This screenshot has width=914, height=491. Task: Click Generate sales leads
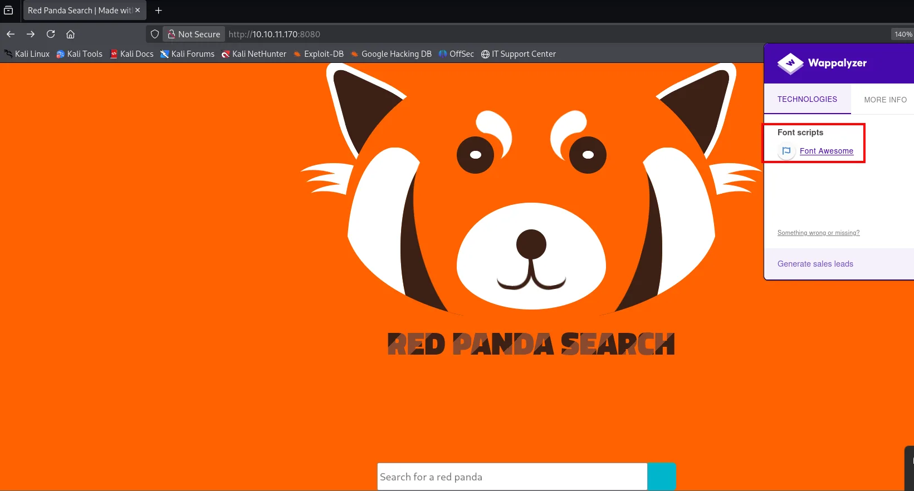815,264
